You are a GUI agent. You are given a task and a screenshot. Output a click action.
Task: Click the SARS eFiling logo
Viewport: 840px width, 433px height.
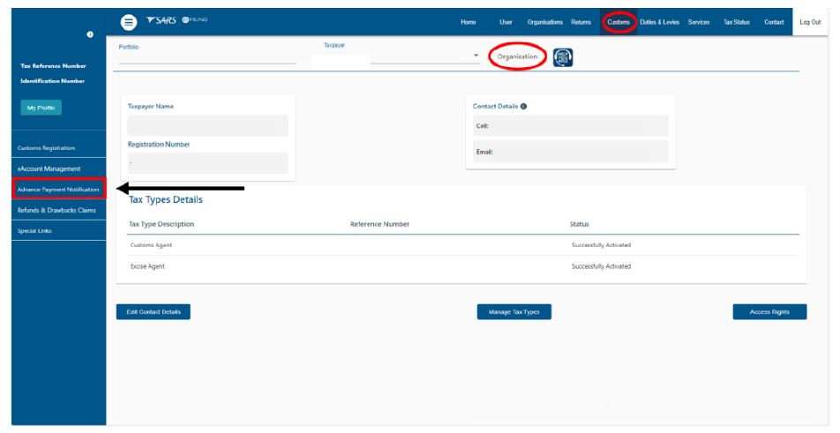pos(176,20)
